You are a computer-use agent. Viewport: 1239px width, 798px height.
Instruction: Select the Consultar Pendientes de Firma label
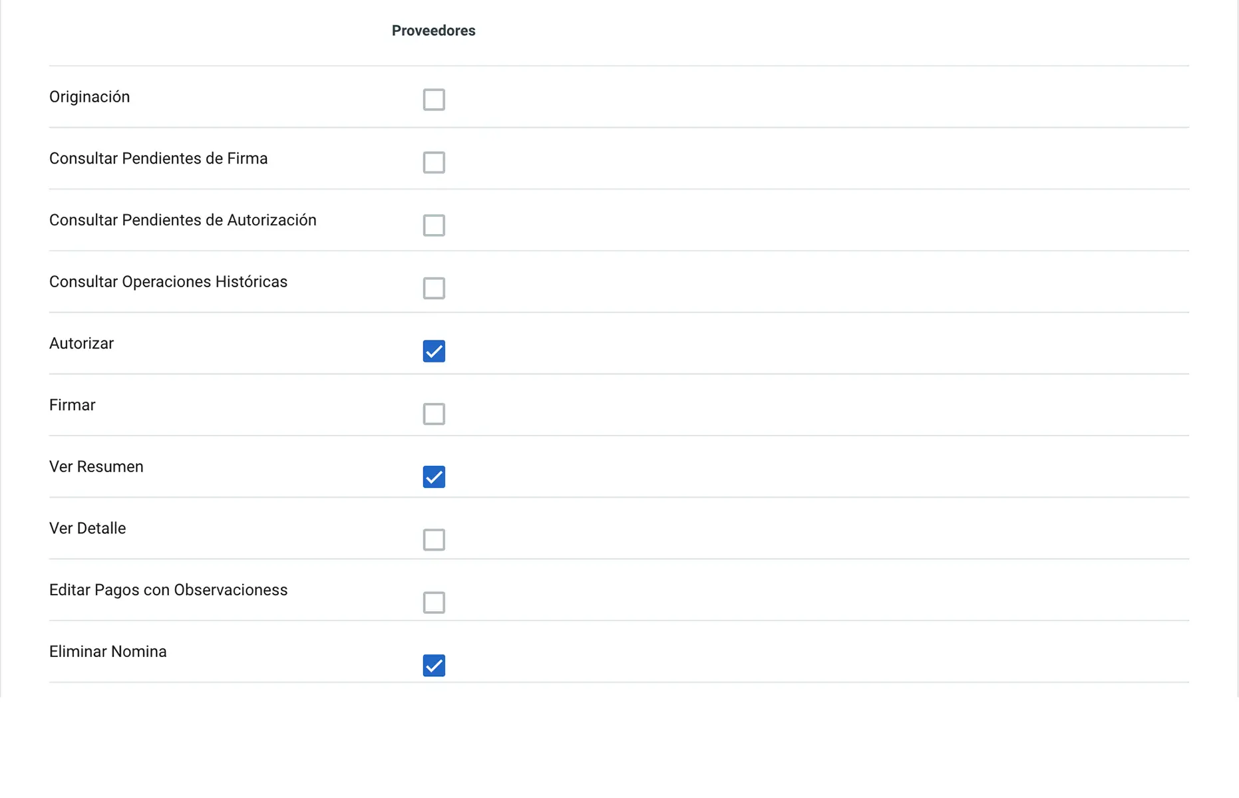coord(158,158)
